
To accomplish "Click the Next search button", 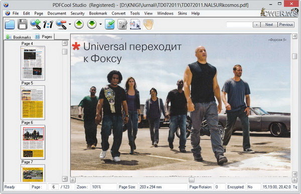I will tap(269, 24).
